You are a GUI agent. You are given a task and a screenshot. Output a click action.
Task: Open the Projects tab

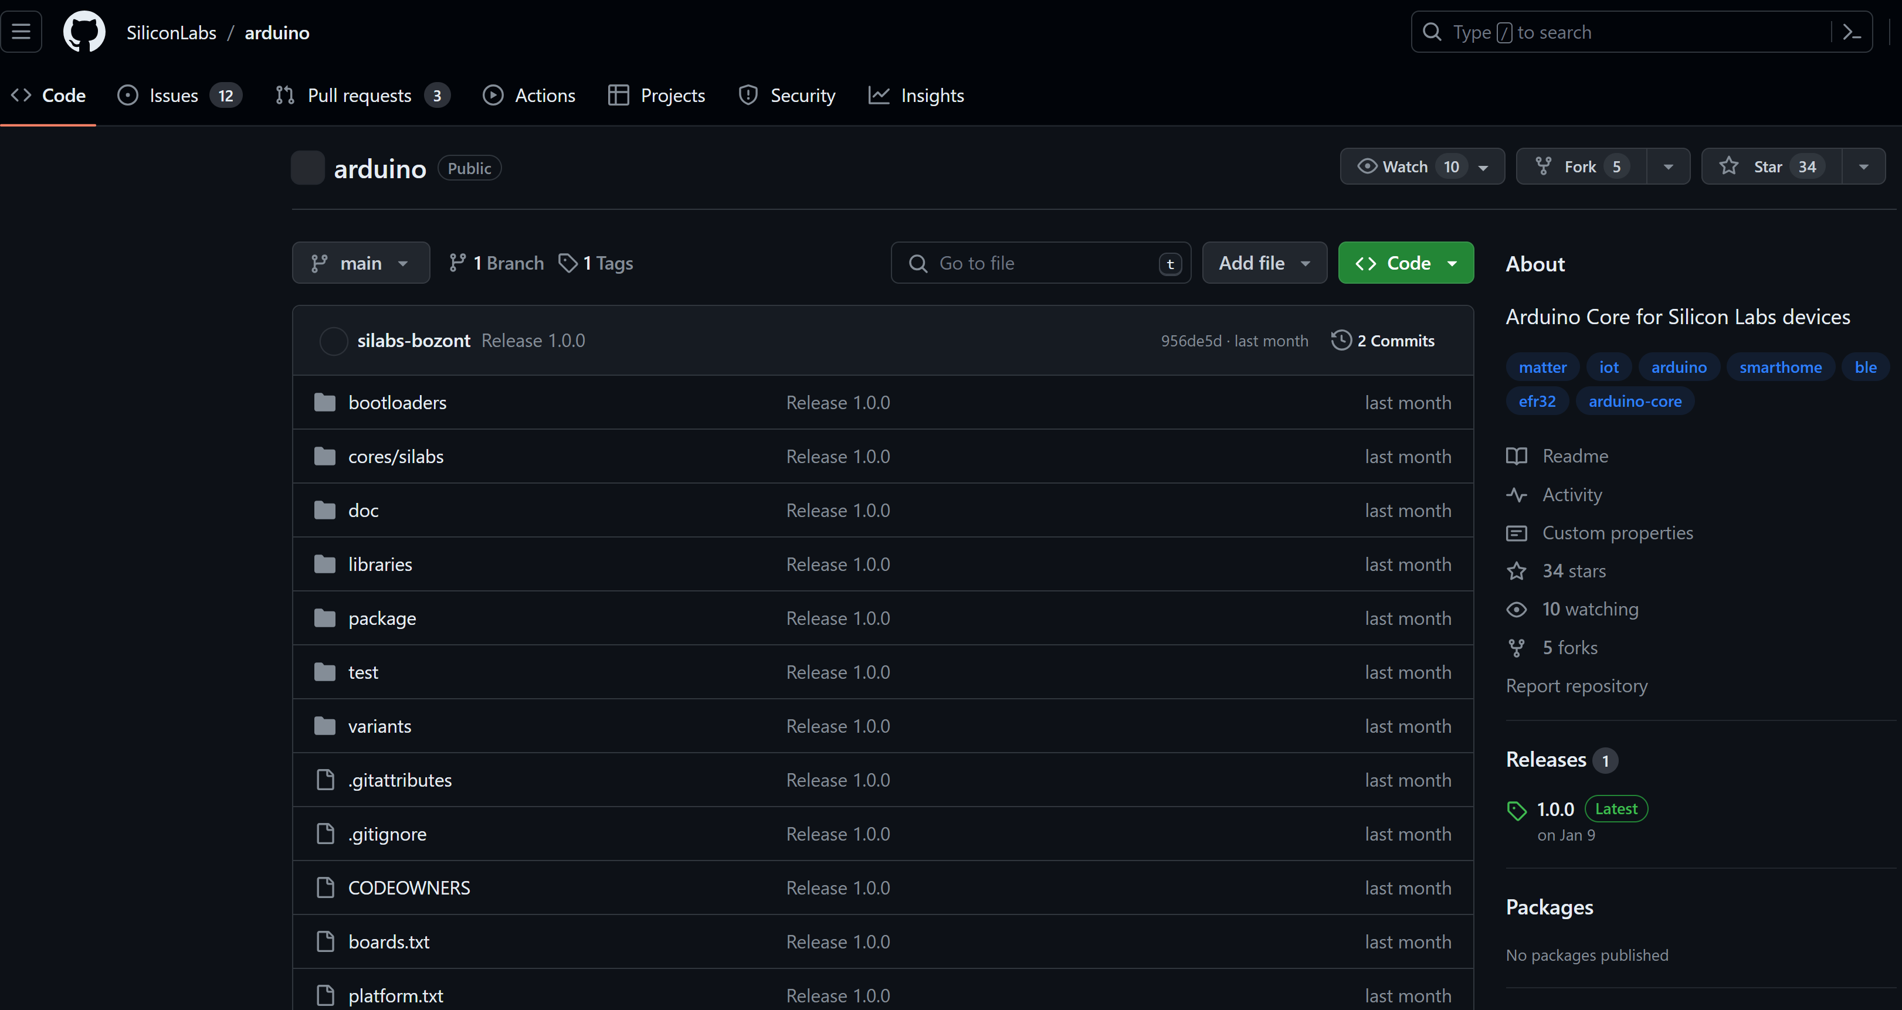pyautogui.click(x=656, y=95)
